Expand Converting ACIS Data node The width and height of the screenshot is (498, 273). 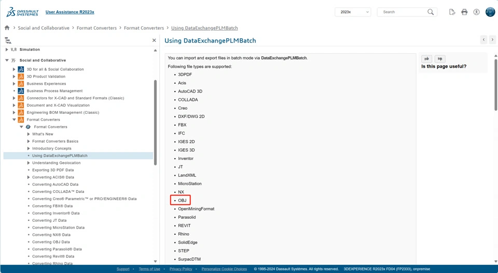pyautogui.click(x=29, y=177)
